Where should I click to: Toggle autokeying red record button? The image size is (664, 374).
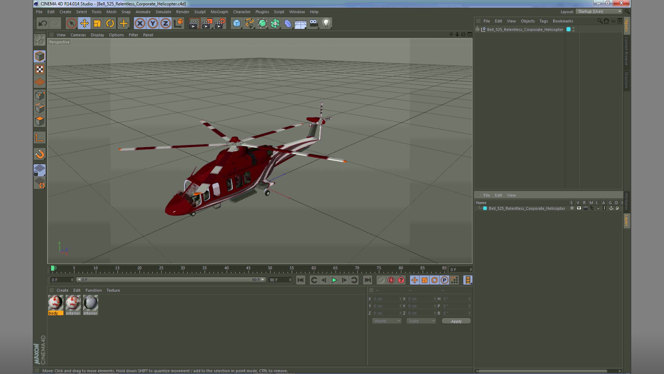pyautogui.click(x=391, y=280)
